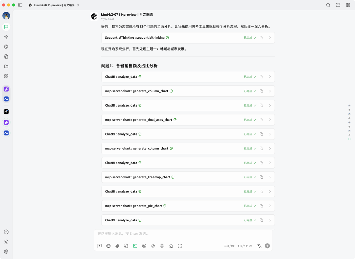Open the apps grid menu in the sidebar
This screenshot has width=355, height=259.
(x=6, y=76)
